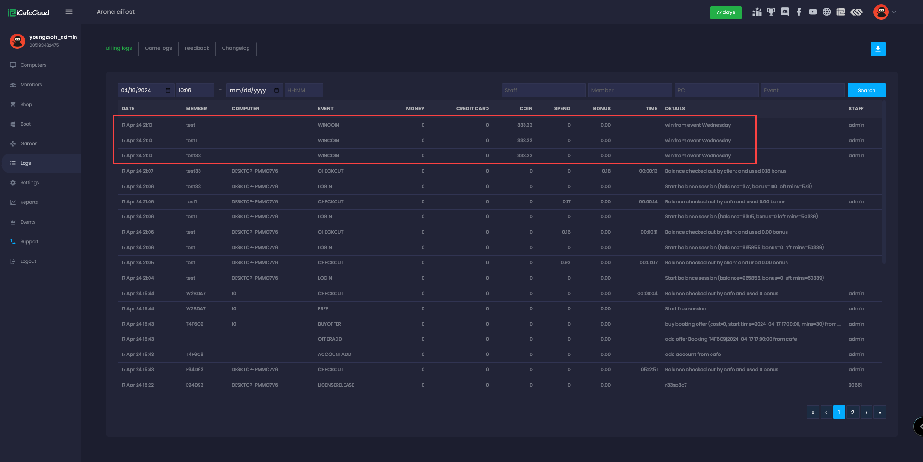Image resolution: width=923 pixels, height=462 pixels.
Task: Click the YouTube icon in the header
Action: pos(812,12)
